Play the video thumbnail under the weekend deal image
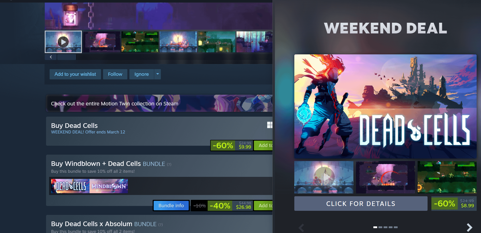 coord(324,177)
